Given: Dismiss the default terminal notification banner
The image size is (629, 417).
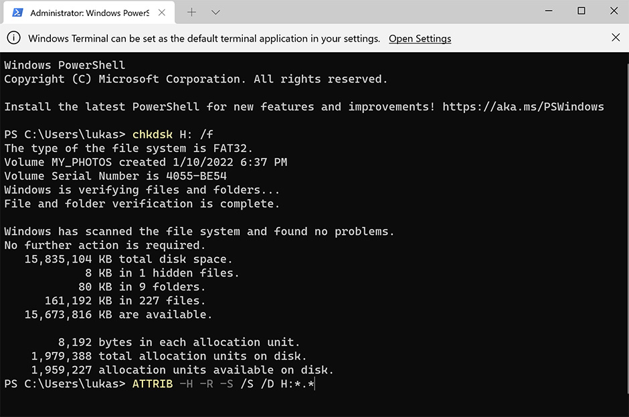Looking at the screenshot, I should pyautogui.click(x=616, y=37).
